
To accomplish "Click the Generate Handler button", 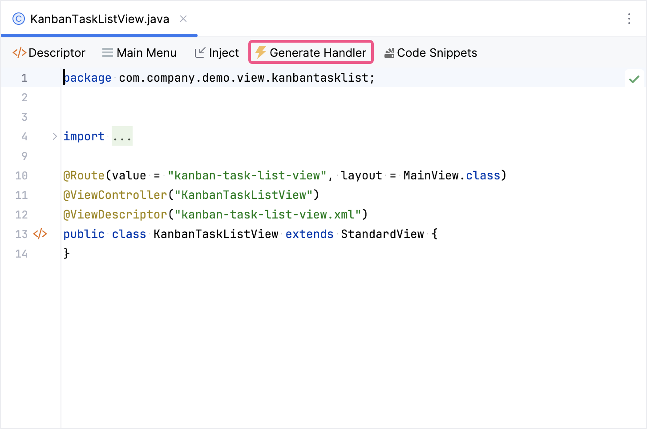I will [x=311, y=52].
